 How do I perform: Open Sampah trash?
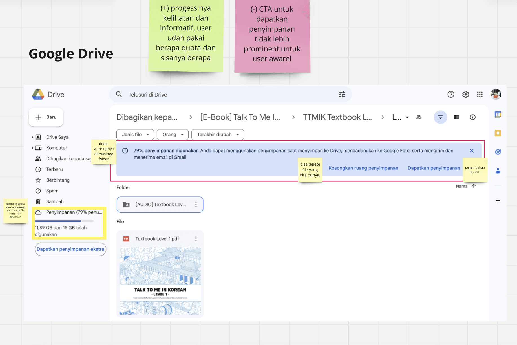[x=55, y=201]
